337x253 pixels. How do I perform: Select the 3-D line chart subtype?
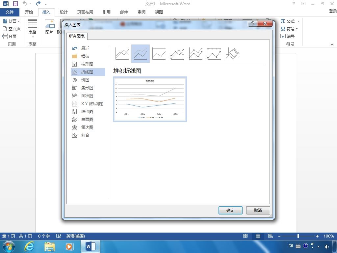coord(233,54)
